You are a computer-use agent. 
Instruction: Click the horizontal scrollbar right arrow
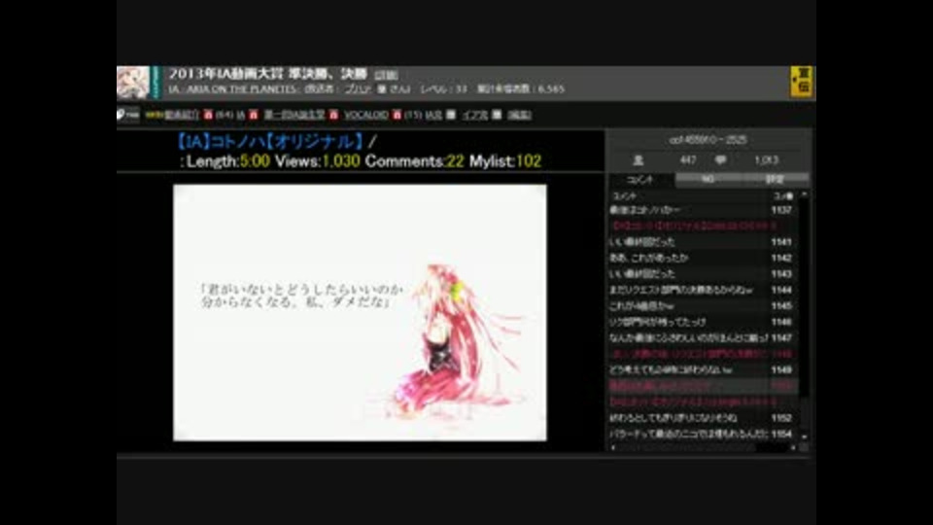coord(793,447)
